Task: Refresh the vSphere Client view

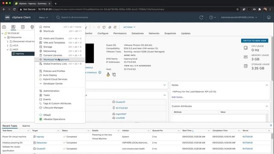Action: coord(201,17)
